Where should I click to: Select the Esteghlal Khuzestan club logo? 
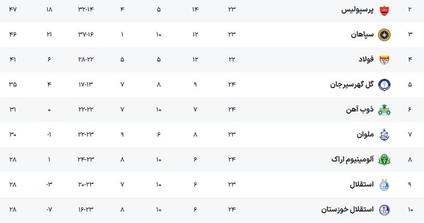(x=384, y=210)
